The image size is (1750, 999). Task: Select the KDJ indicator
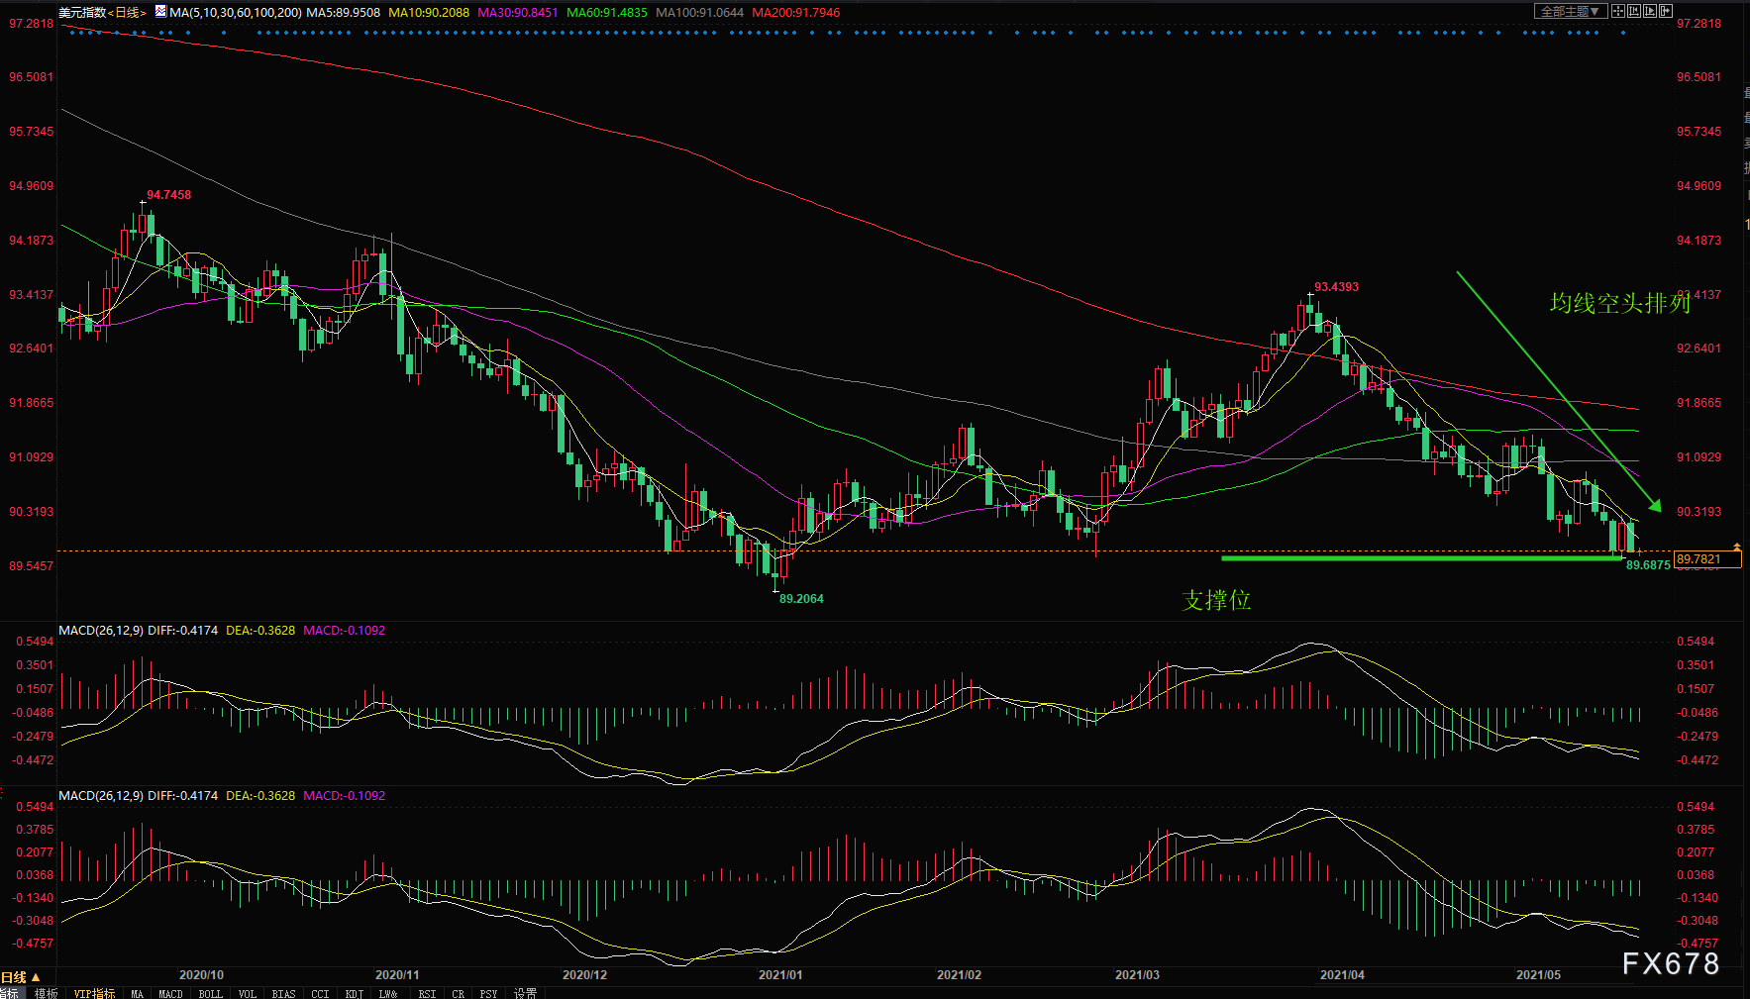coord(354,993)
